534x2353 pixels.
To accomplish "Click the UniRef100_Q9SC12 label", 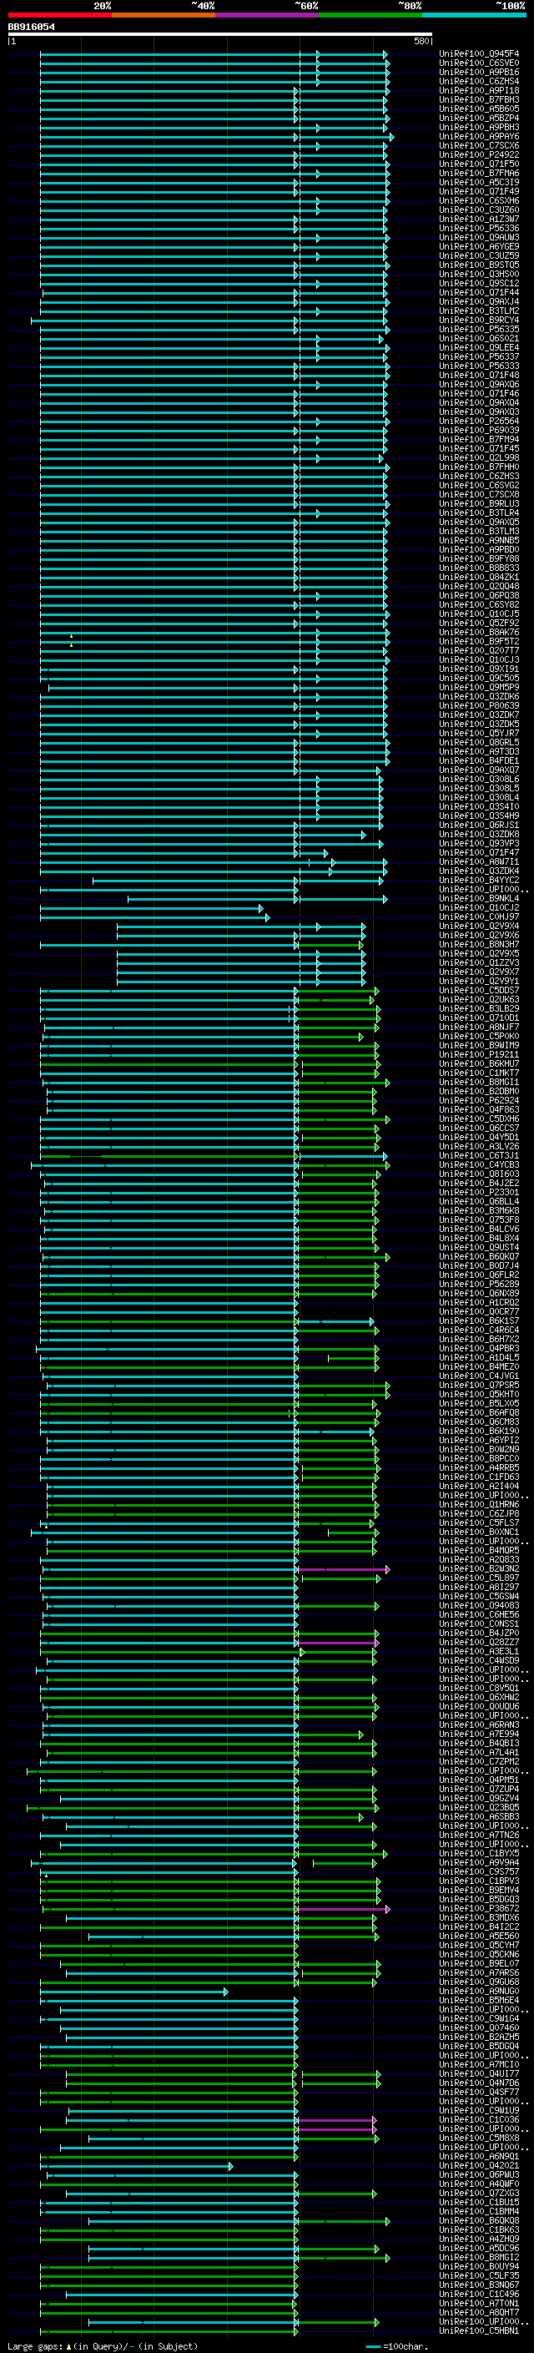I will point(479,283).
